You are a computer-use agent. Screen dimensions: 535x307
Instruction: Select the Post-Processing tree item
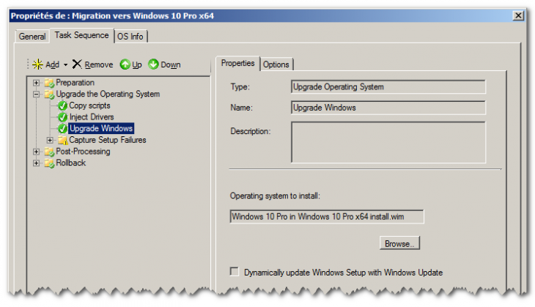pos(83,152)
